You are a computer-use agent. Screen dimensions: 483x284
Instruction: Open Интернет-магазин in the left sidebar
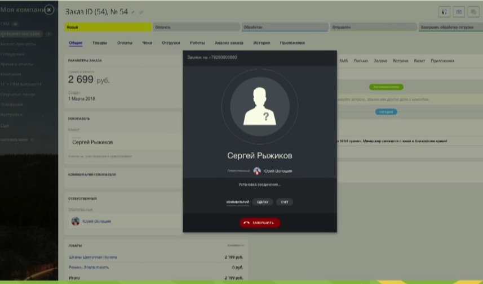[x=20, y=34]
